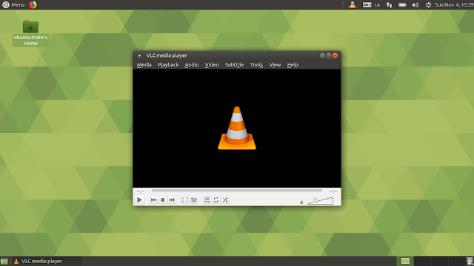Screen dimensions: 474x266
Task: Open the Audio menu
Action: pyautogui.click(x=192, y=65)
